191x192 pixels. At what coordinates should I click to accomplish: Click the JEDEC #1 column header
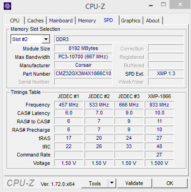coord(69,96)
